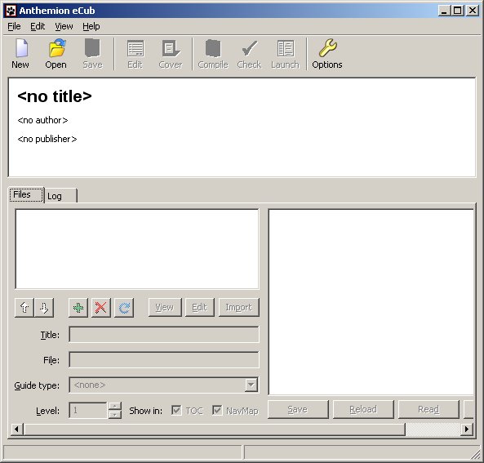The height and width of the screenshot is (463, 484).
Task: Click the Save button under the editor pane
Action: [x=298, y=410]
